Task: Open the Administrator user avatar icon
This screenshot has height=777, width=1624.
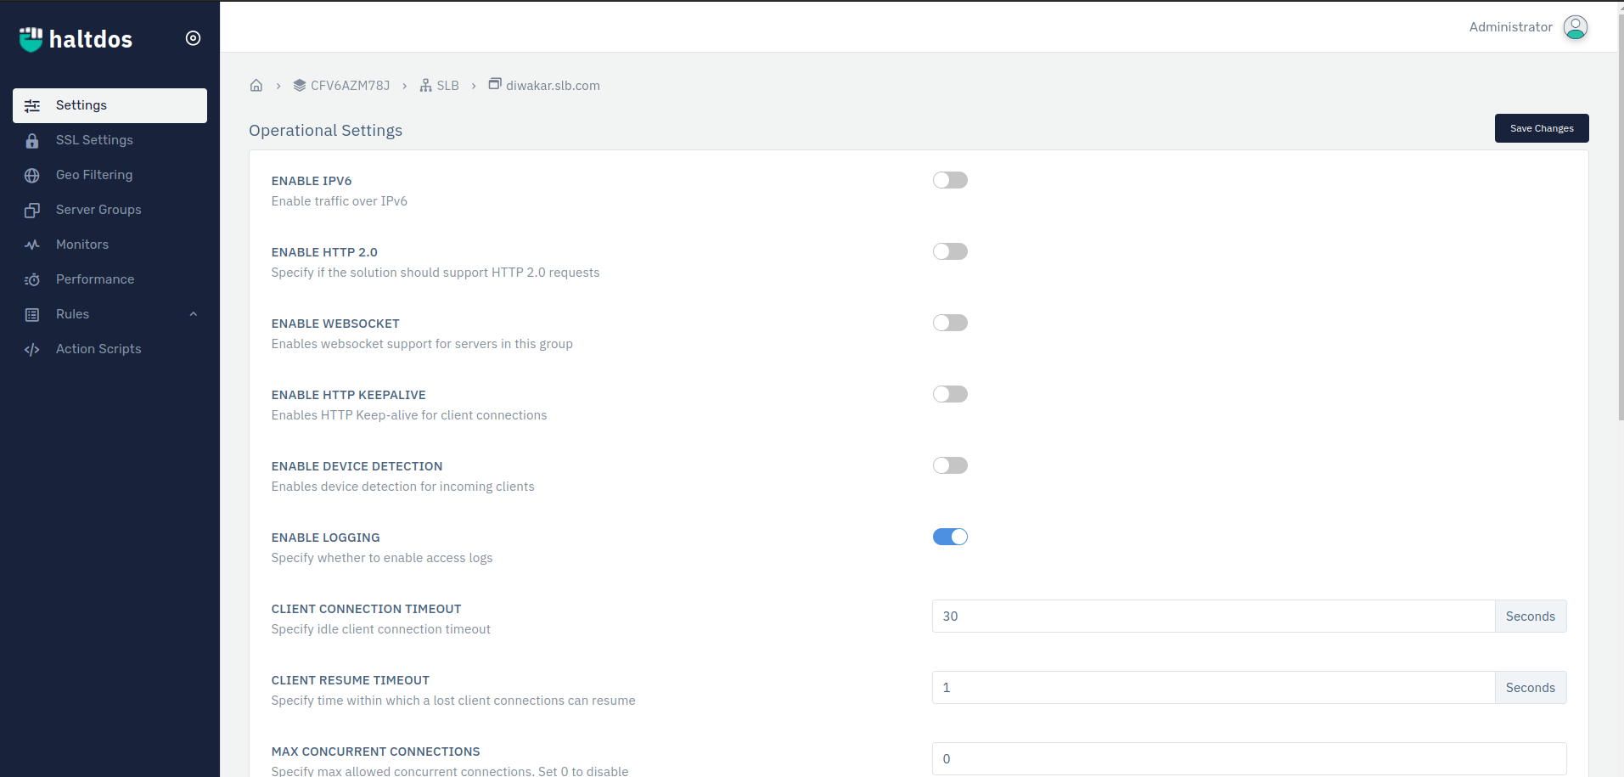Action: coord(1575,27)
